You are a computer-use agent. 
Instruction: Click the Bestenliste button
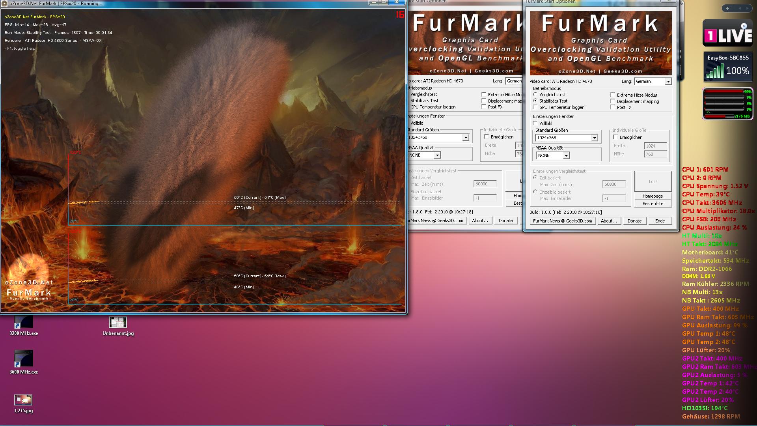(x=653, y=204)
